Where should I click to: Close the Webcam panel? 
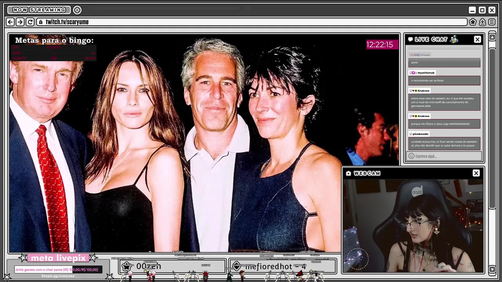click(476, 173)
